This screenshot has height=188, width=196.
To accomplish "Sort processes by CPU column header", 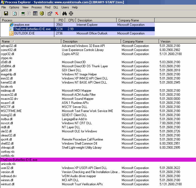I will pos(70,20).
